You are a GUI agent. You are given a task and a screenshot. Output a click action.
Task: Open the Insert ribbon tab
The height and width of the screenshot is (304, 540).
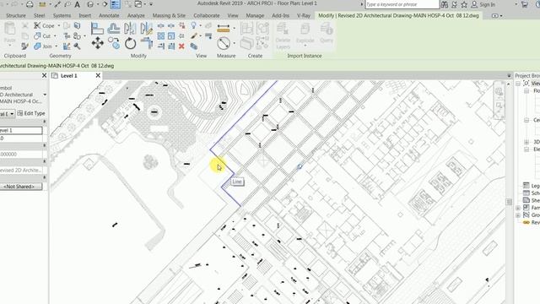[x=85, y=15]
